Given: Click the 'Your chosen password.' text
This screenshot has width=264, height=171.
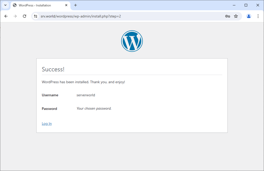Looking at the screenshot, I should [x=94, y=108].
